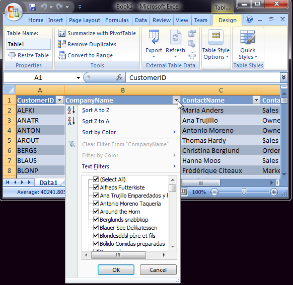Open the ContactName filter dropdown
293x285 pixels.
coord(256,100)
